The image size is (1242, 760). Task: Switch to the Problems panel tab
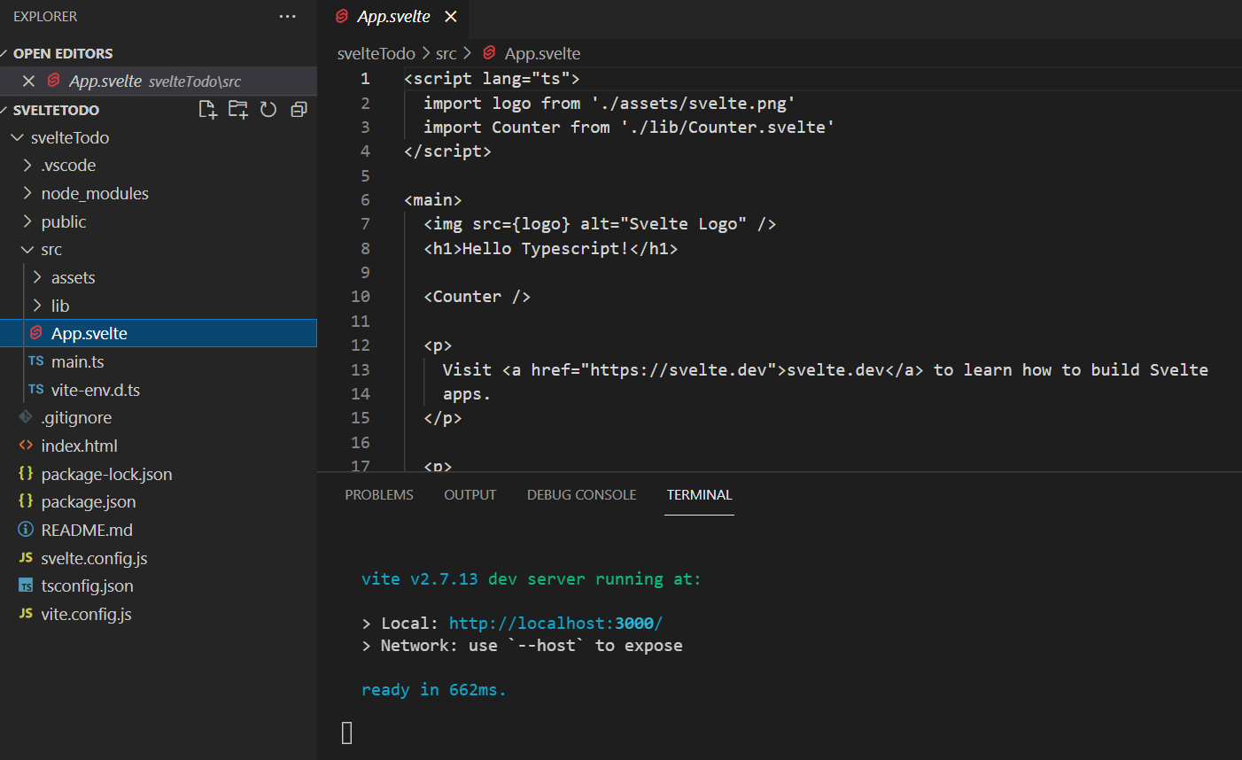(x=379, y=495)
